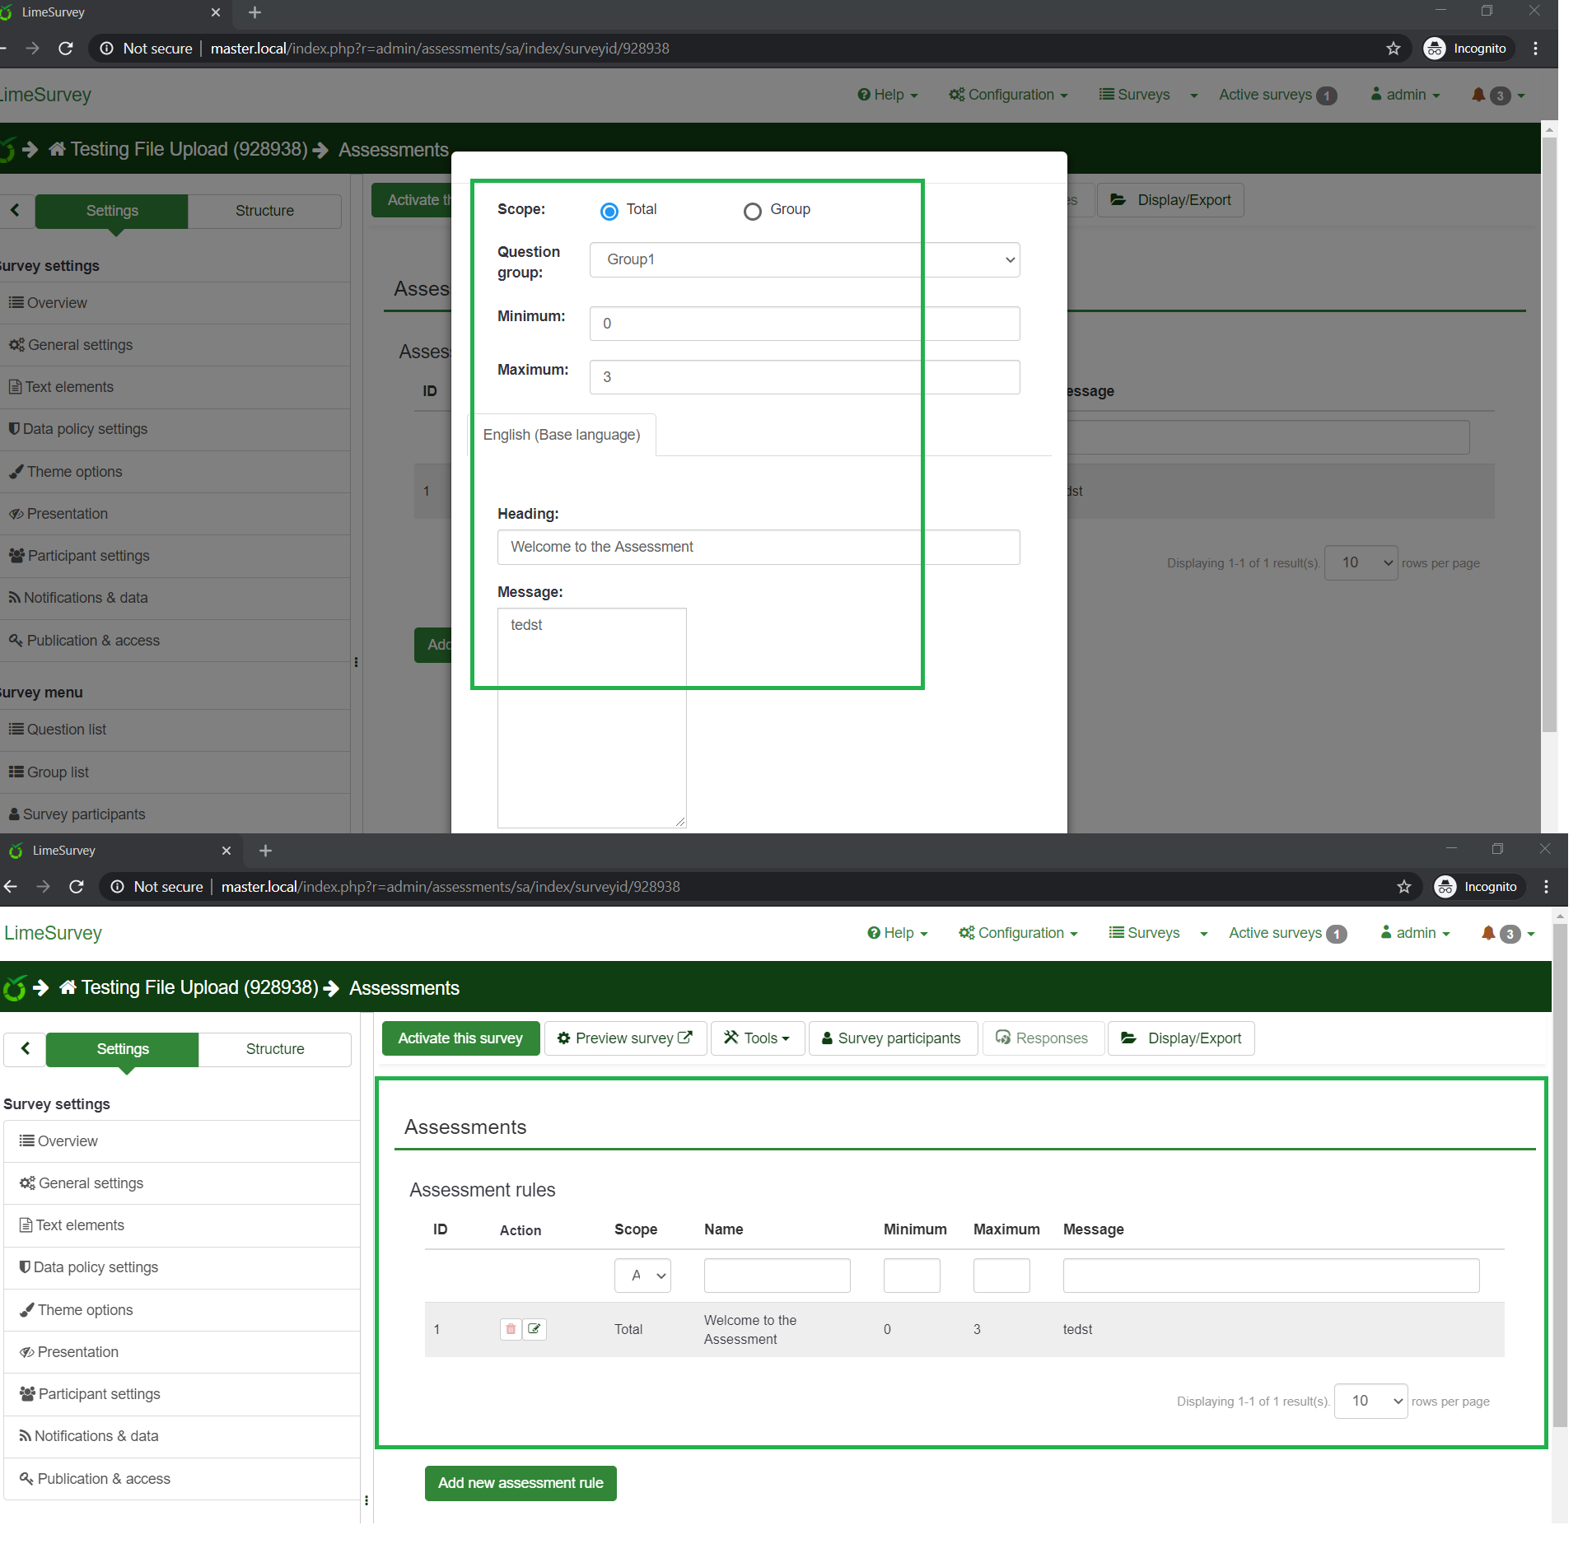Image resolution: width=1578 pixels, height=1558 pixels.
Task: Expand the Tools dropdown menu
Action: [x=757, y=1038]
